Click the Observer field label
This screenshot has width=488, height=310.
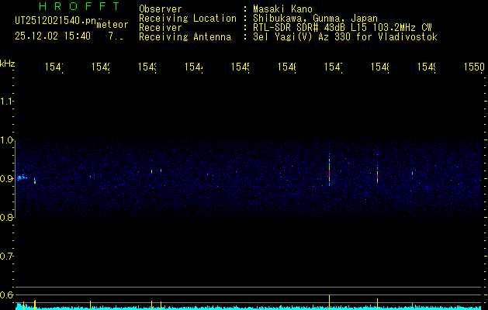click(161, 9)
